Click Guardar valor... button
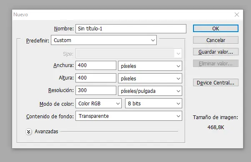 click(x=216, y=52)
